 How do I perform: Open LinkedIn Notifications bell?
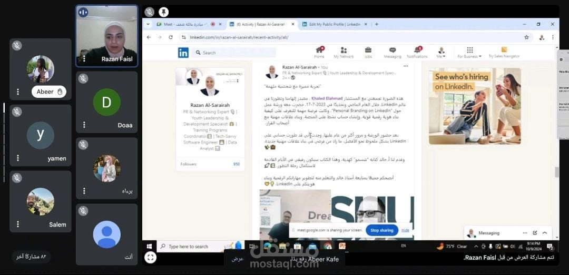(417, 53)
